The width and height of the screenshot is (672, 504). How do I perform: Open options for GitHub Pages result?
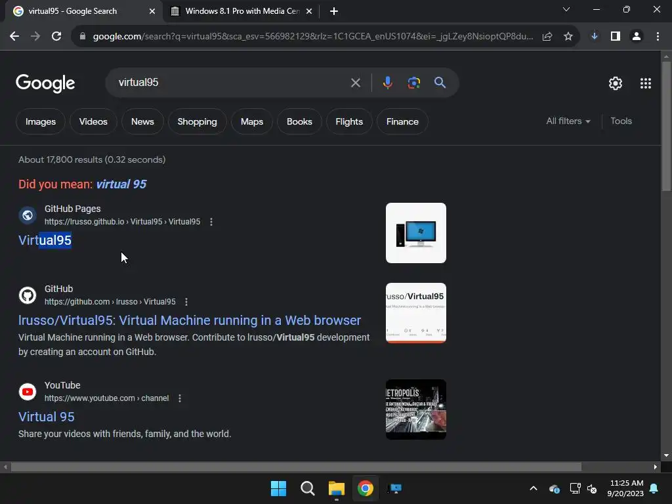coord(211,222)
